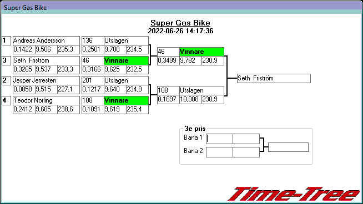
Task: Click the Bana 2 first input box
Action: coord(219,152)
